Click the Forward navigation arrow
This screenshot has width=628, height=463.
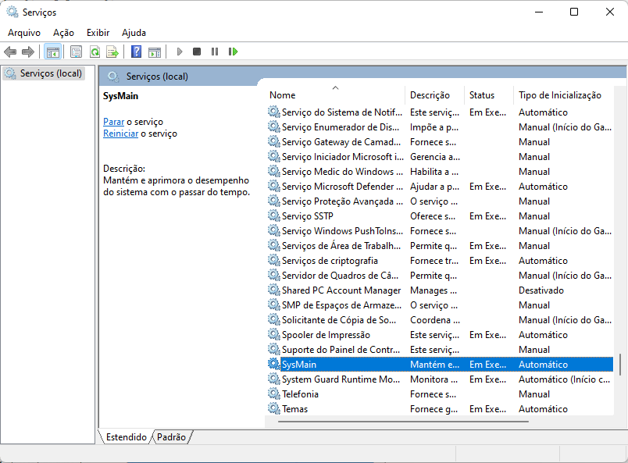tap(28, 52)
